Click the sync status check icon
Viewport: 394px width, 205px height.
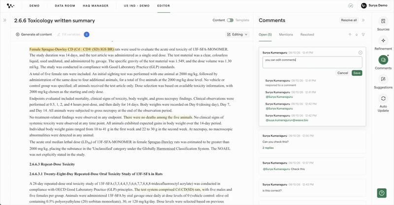click(x=351, y=5)
